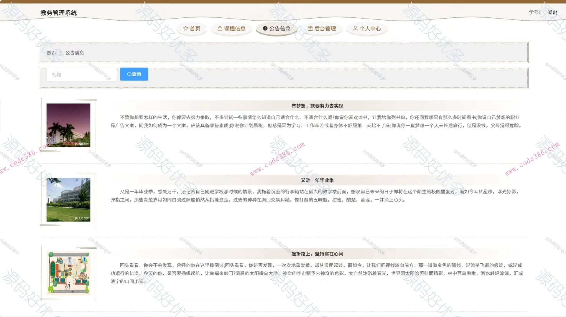This screenshot has width=566, height=317.
Task: Open the 后台管理 tab
Action: 322,28
